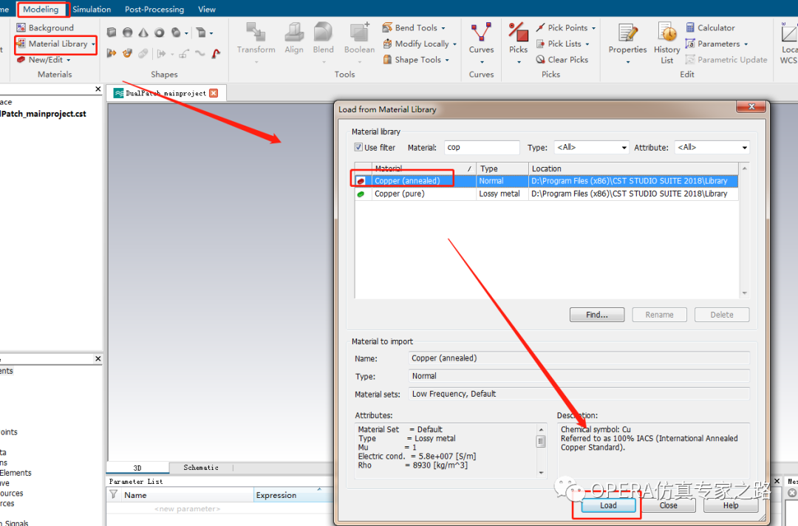798x526 pixels.
Task: Click the Rename button
Action: (660, 315)
